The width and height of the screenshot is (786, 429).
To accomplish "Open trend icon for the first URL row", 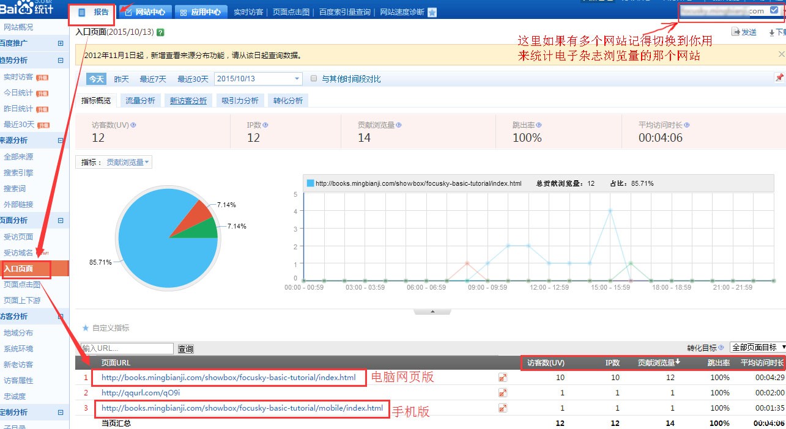I will click(503, 378).
